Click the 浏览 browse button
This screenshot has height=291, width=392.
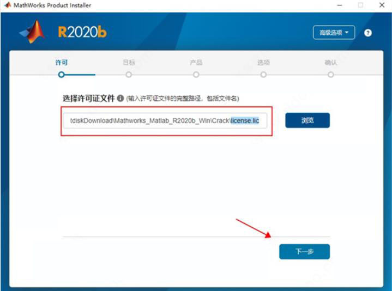pyautogui.click(x=307, y=120)
